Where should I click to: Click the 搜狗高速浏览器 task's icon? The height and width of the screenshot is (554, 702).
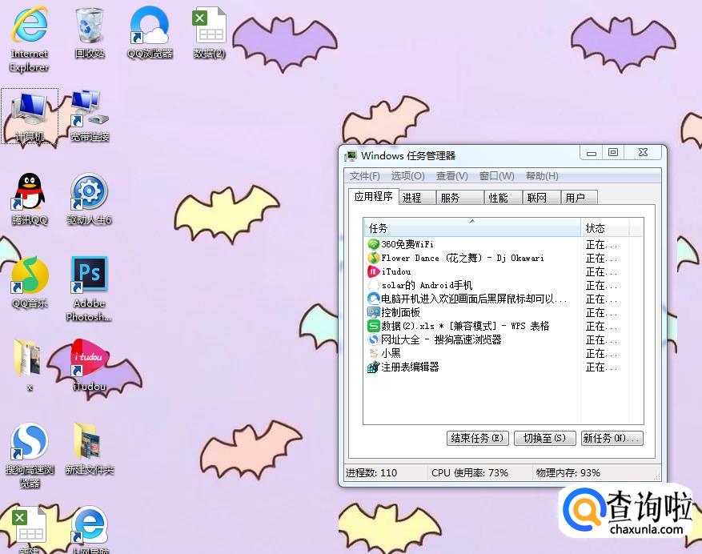tap(373, 339)
